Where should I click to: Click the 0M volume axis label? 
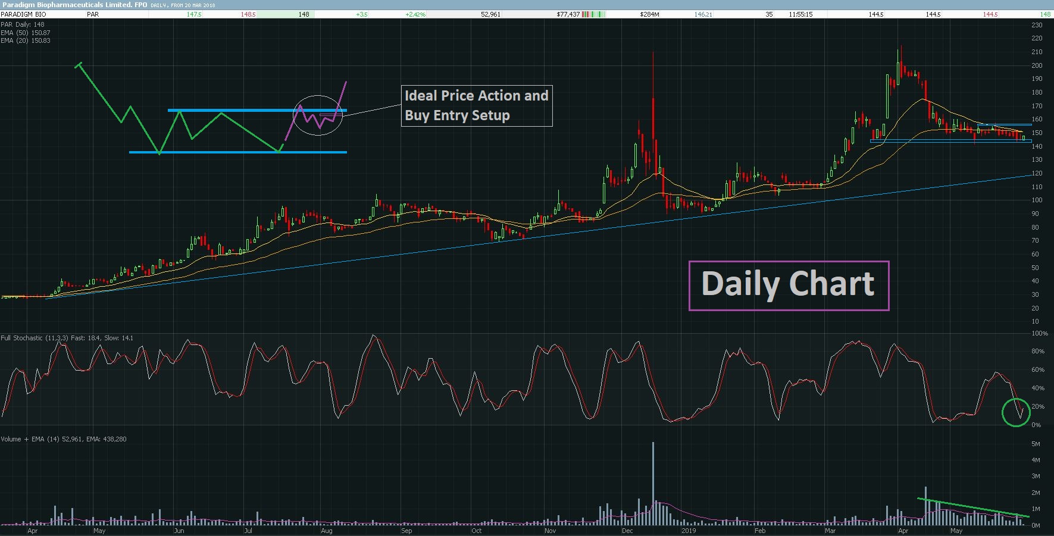[1036, 525]
